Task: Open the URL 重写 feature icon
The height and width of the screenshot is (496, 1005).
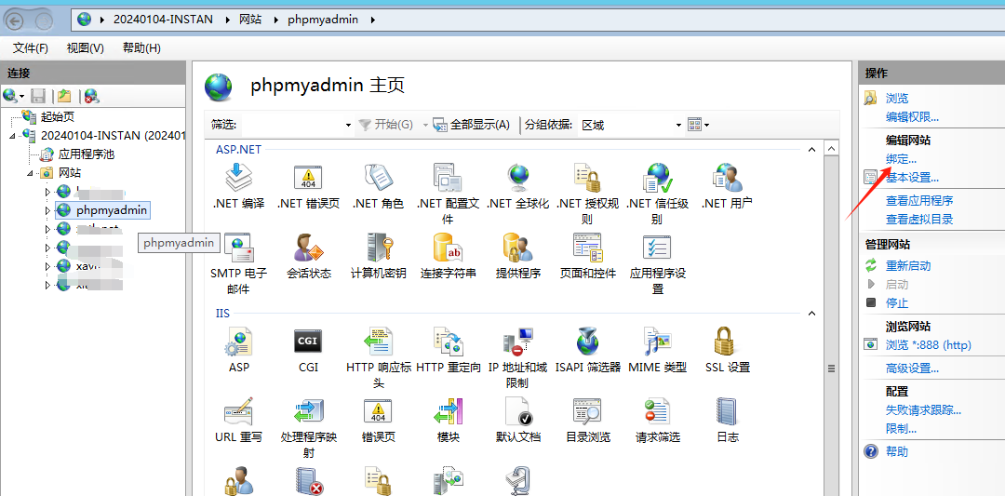Action: [x=238, y=411]
